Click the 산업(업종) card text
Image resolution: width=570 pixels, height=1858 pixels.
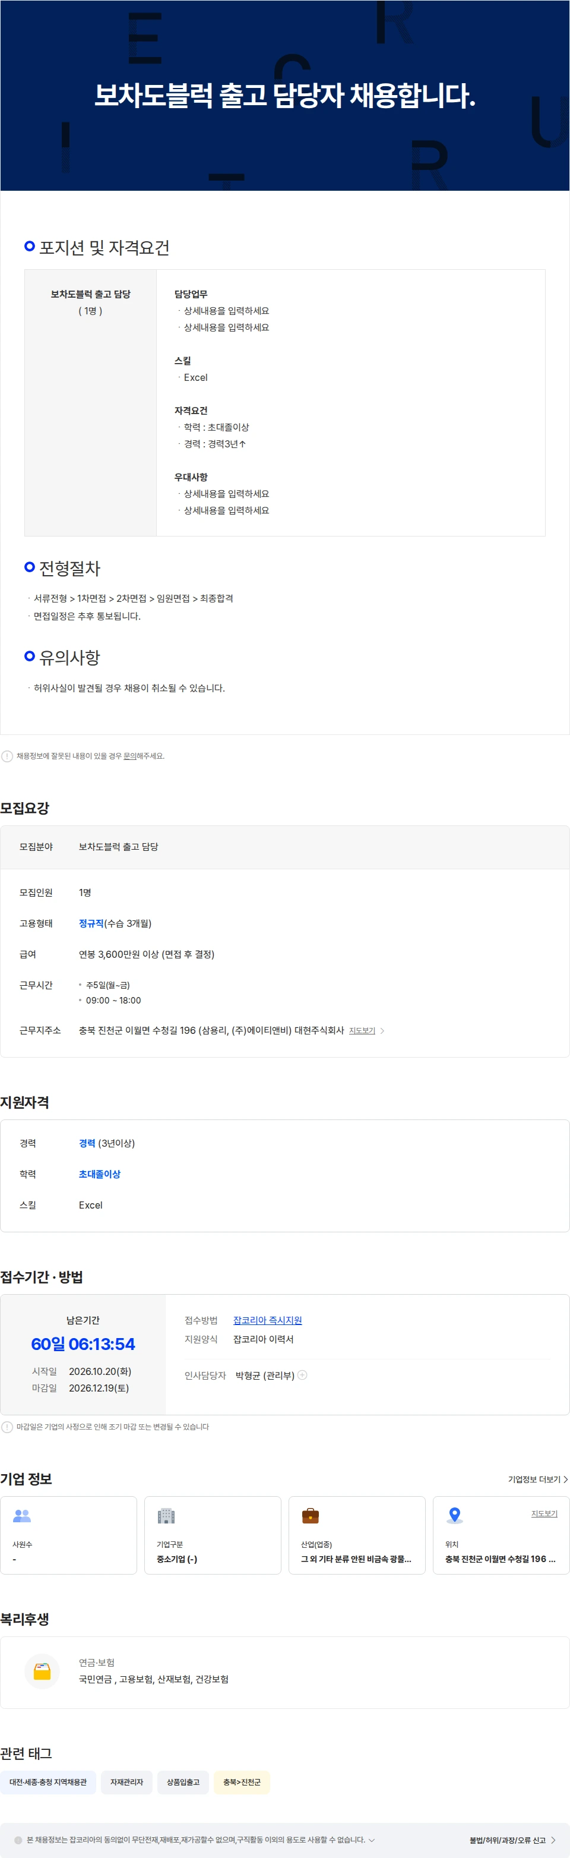[356, 1559]
